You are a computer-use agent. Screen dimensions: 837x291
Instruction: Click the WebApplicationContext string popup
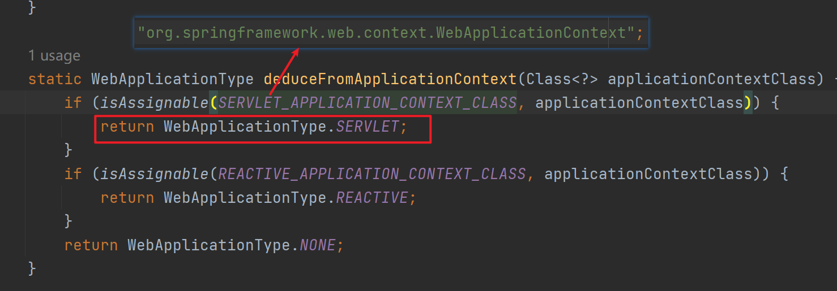point(391,33)
